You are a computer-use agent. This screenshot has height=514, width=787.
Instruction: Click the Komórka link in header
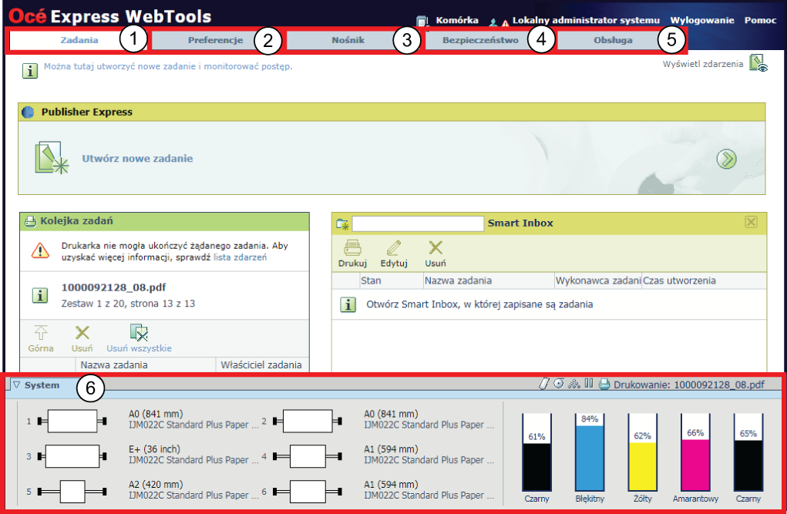(x=457, y=20)
